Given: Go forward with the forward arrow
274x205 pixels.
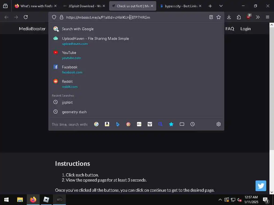Looking at the screenshot, I should pos(16,17).
